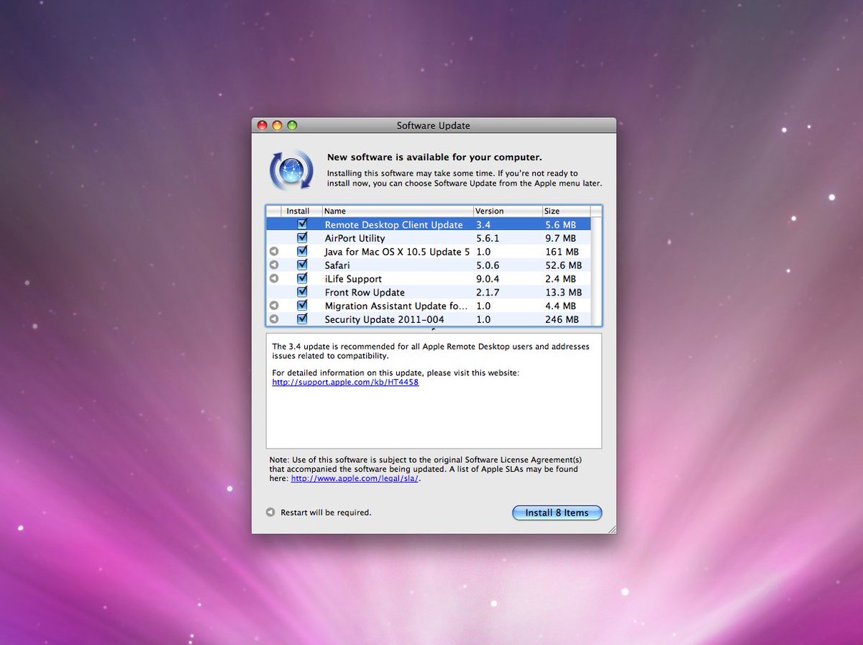Click the 52.6 MB size cell
Screen dimensions: 863x645
(563, 265)
